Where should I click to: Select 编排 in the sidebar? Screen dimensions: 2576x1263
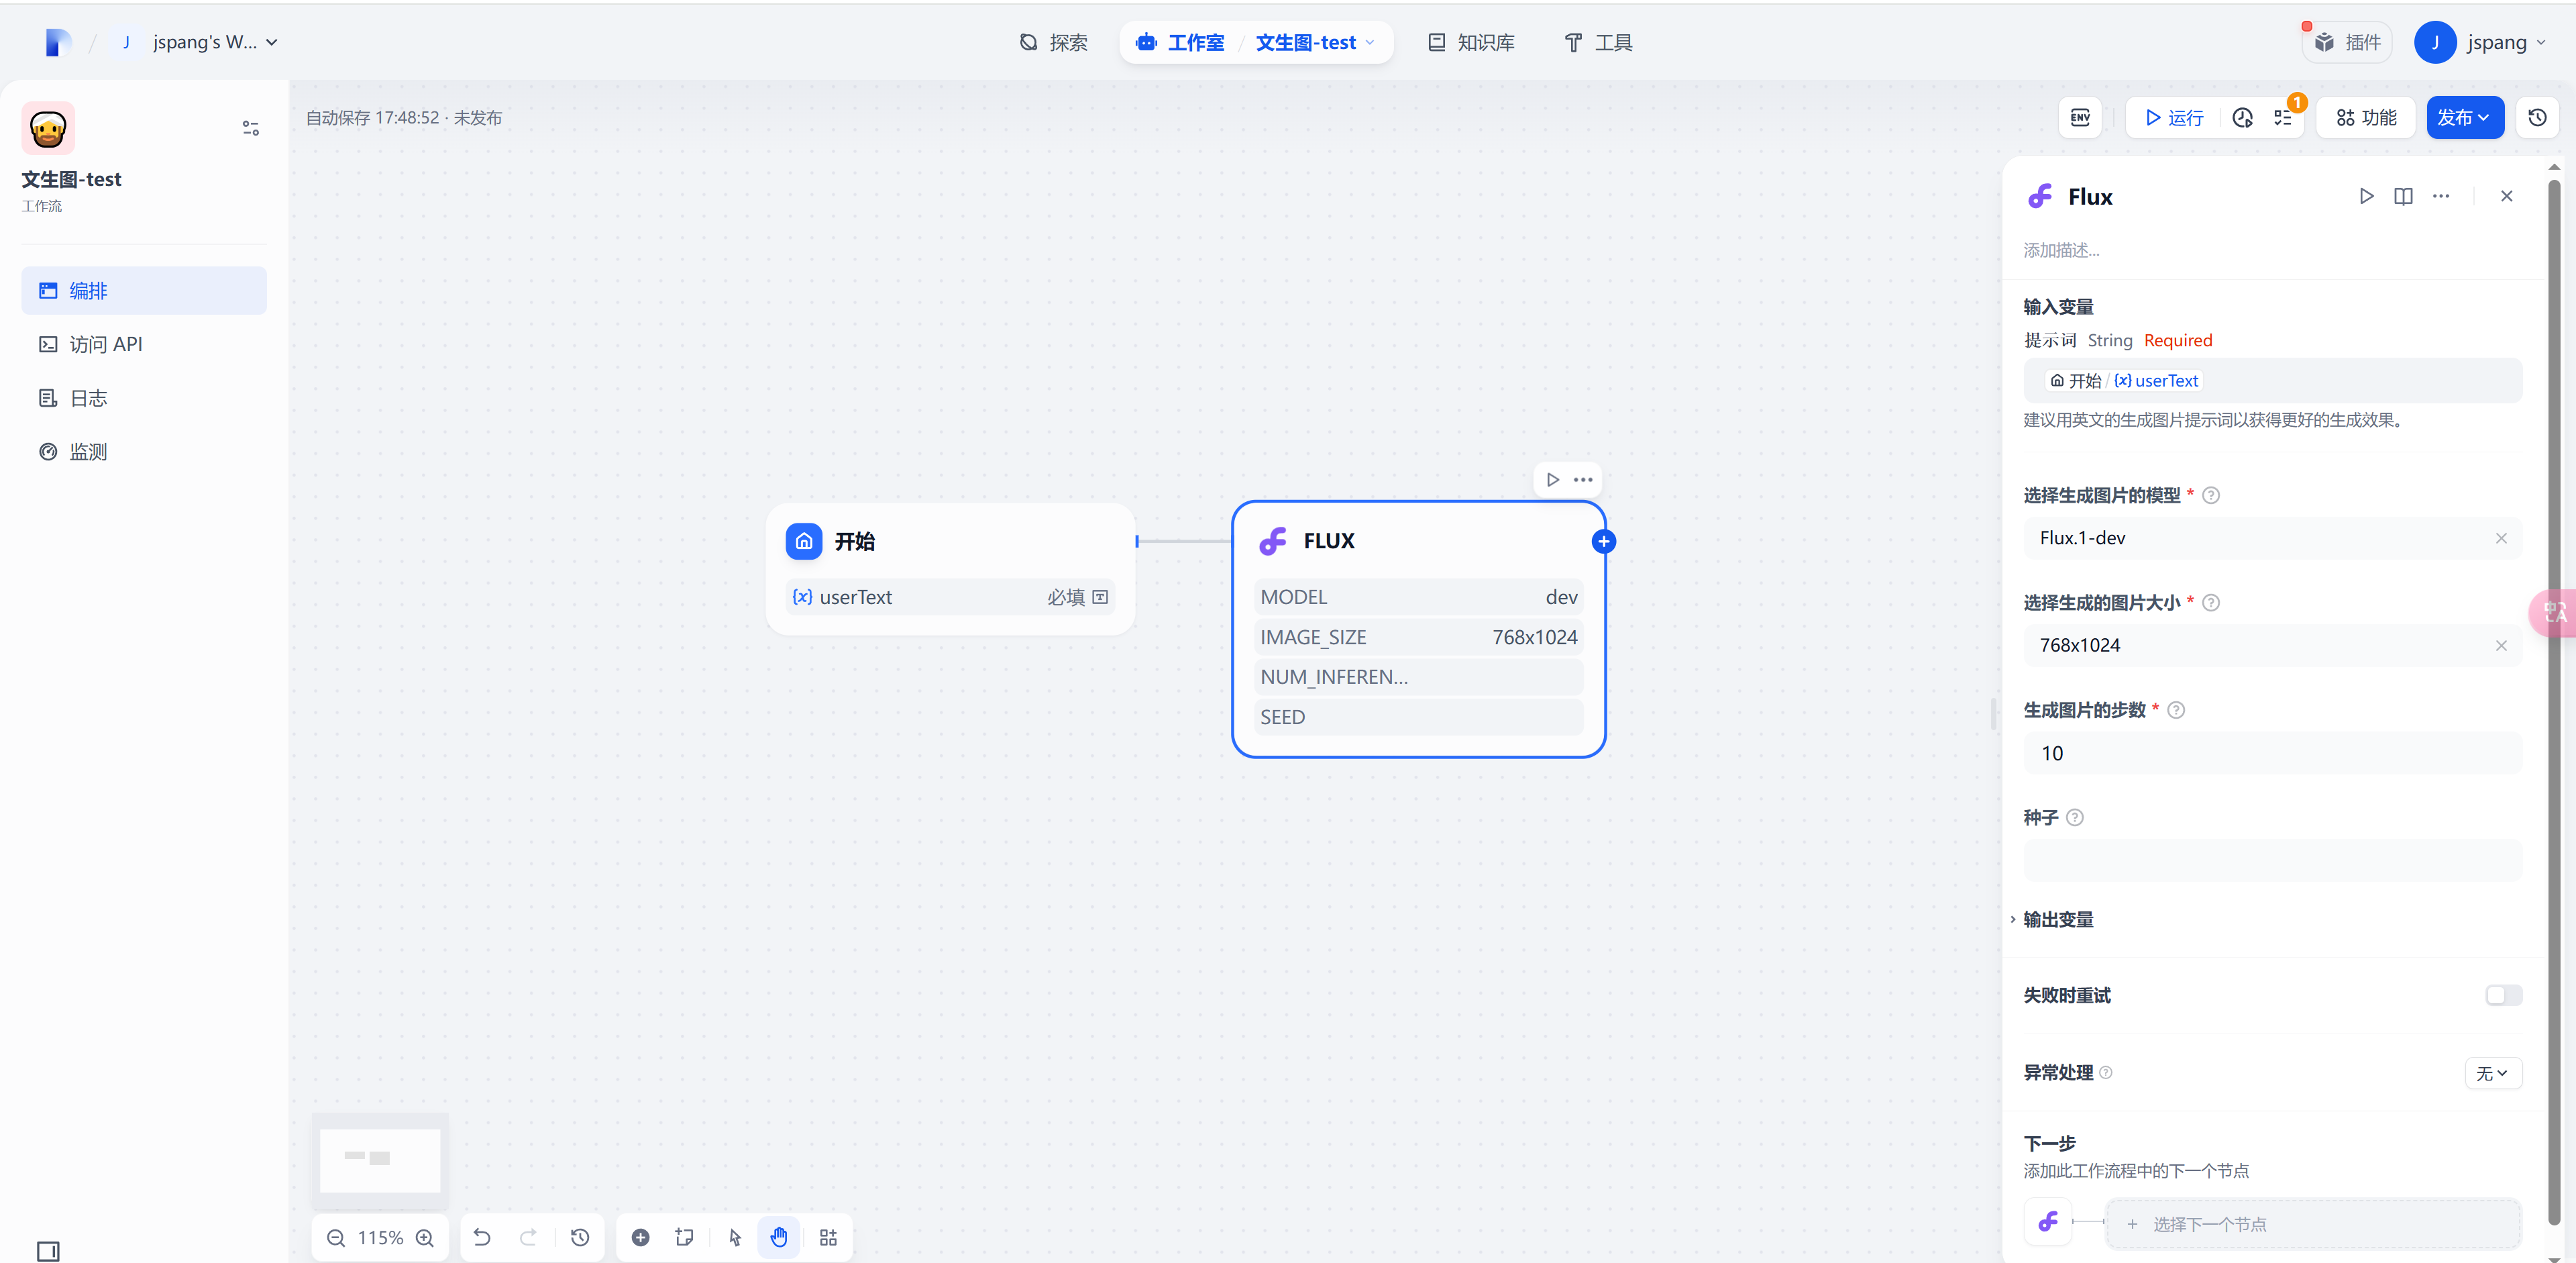click(144, 291)
